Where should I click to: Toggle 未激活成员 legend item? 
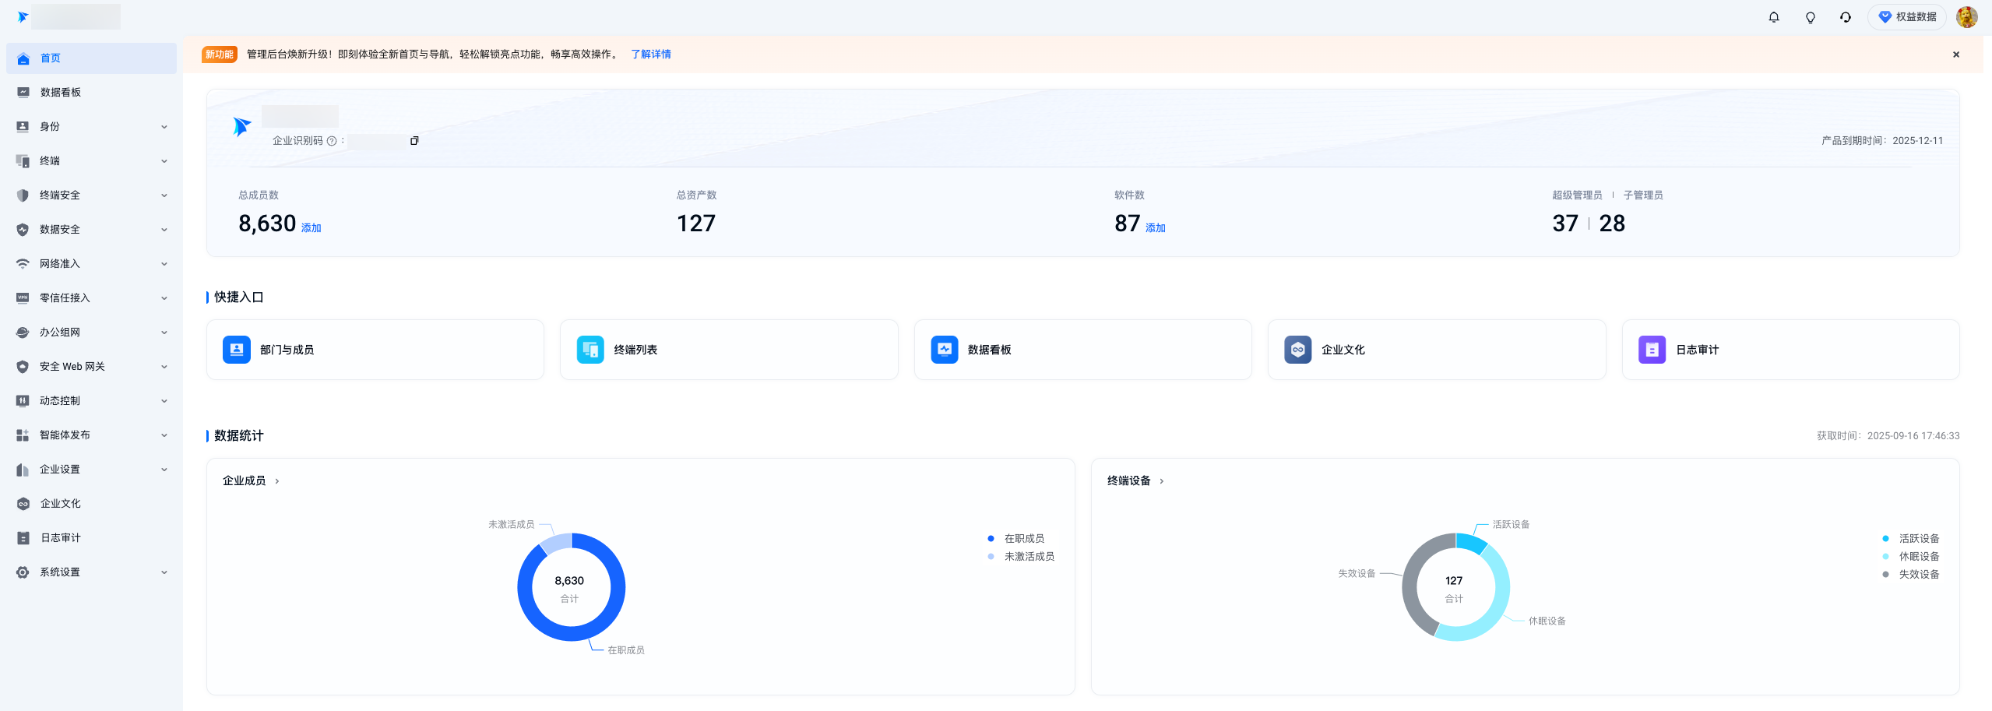tap(1021, 557)
